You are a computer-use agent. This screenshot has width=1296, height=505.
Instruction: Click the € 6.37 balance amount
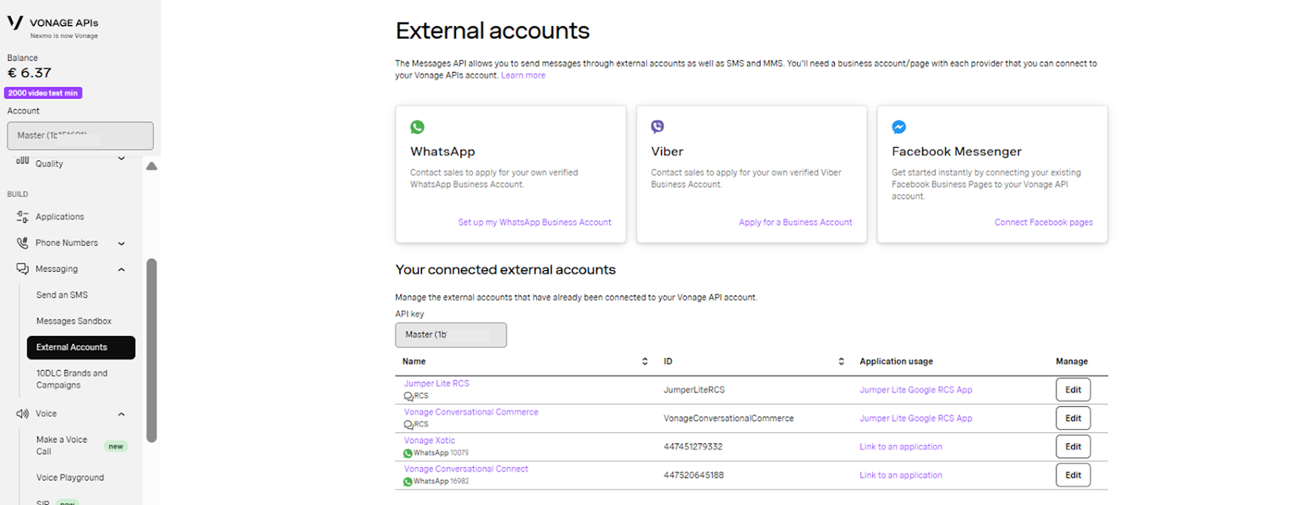click(30, 73)
